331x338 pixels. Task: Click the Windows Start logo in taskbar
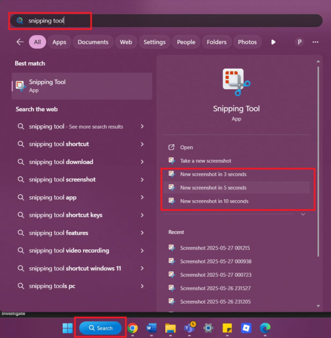[x=68, y=328]
